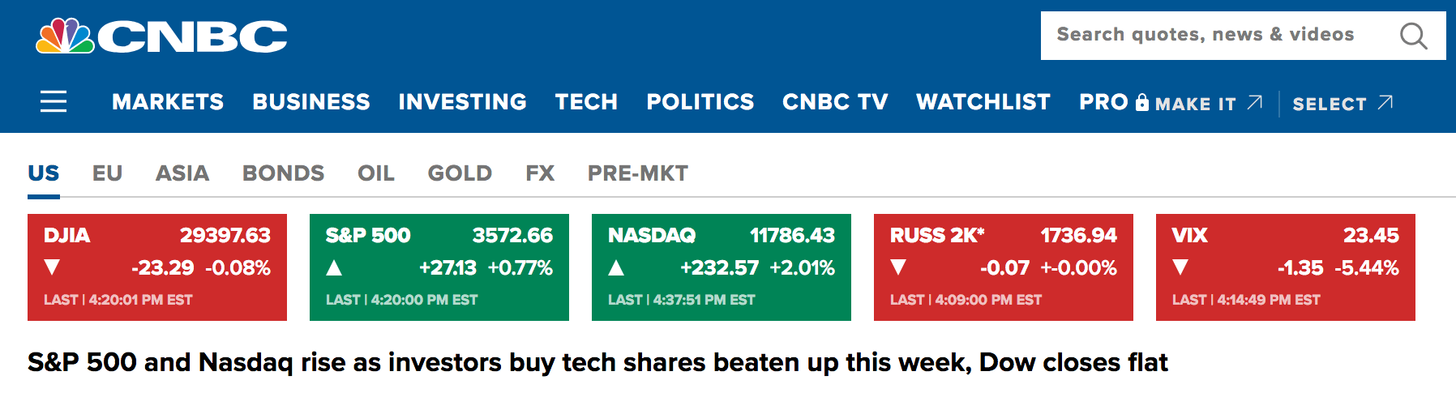Click the CNBC peacock logo
Viewport: 1456px width, 410px height.
point(65,36)
